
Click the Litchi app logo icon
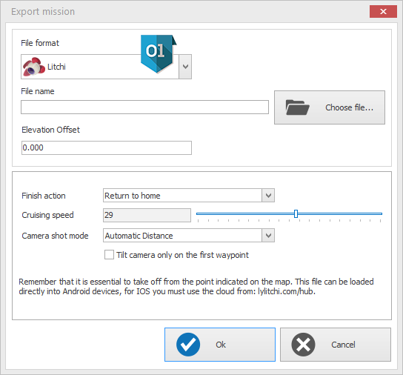point(33,67)
